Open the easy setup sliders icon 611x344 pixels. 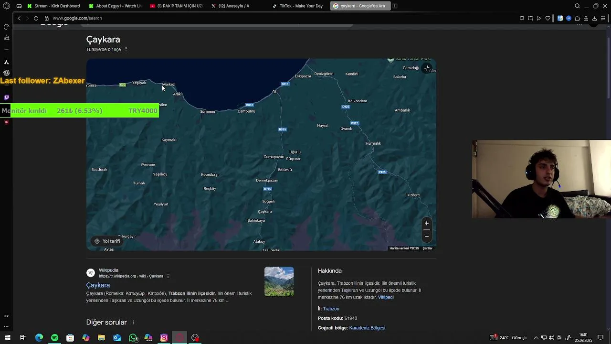tap(603, 18)
